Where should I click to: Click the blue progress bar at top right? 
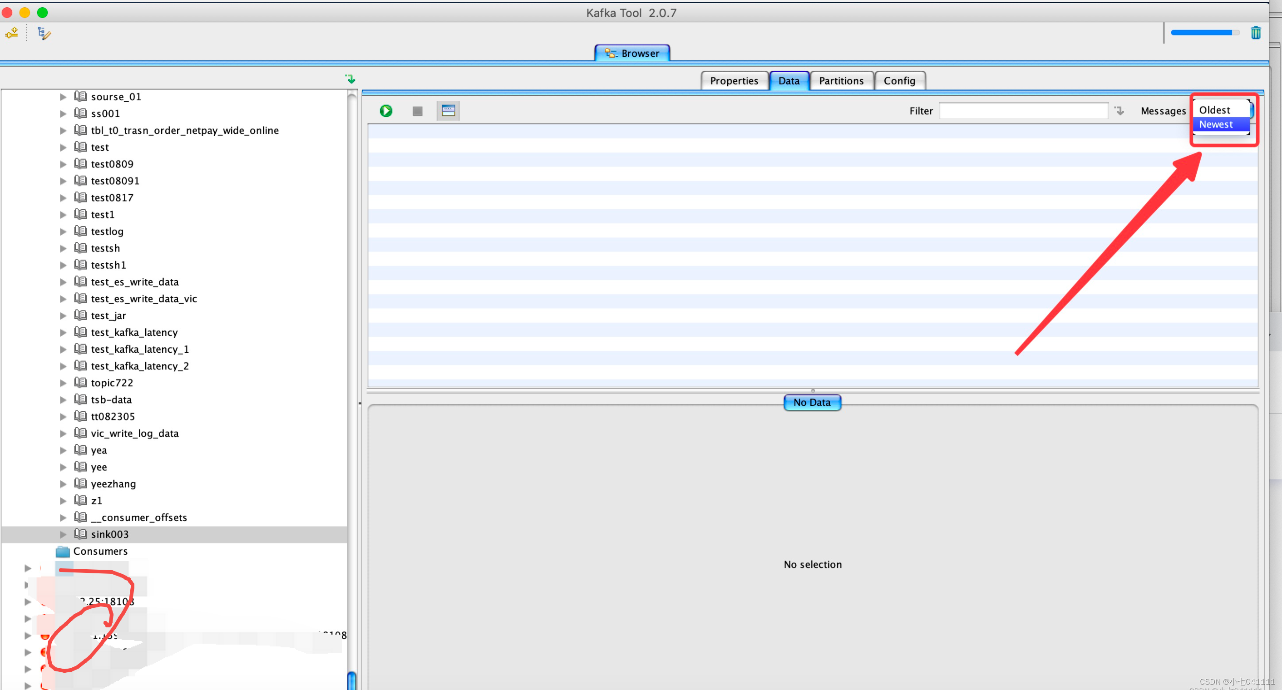[1204, 33]
